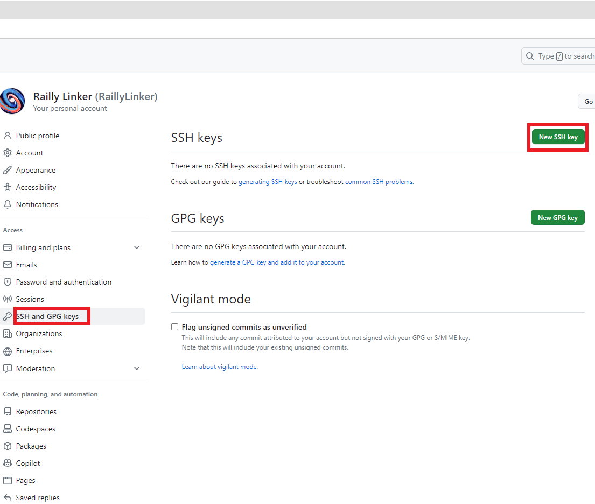Viewport: 595px width, 504px height.
Task: Click the Enterprises globe icon
Action: coord(8,351)
